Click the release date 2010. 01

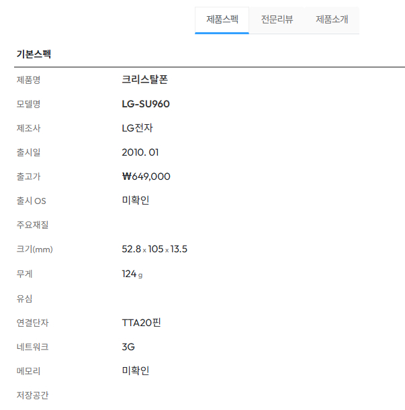tap(140, 152)
